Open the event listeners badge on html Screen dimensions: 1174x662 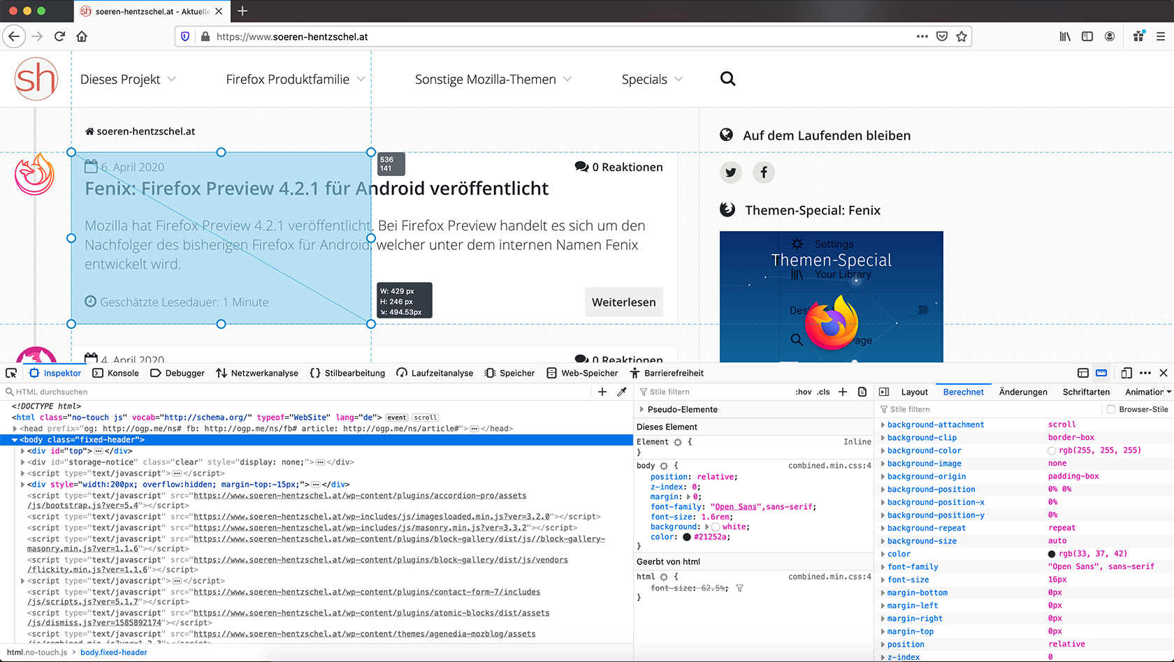pos(397,418)
